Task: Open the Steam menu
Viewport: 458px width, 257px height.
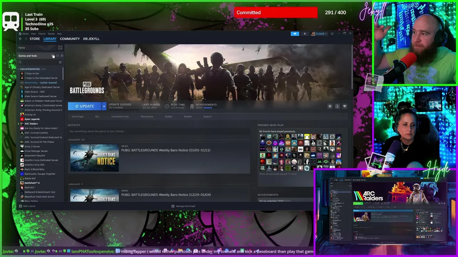Action: coord(26,34)
